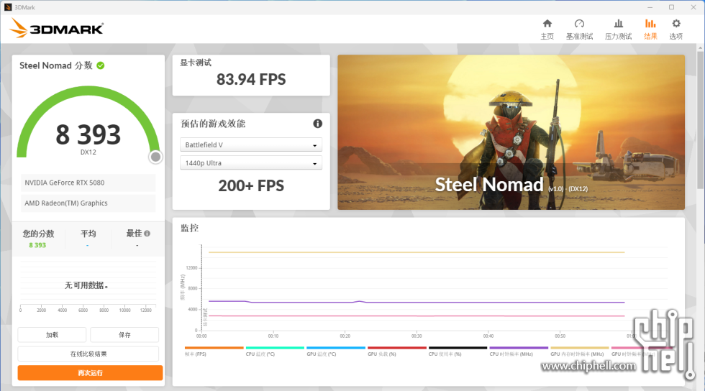Open the 1440p Ultra resolution dropdown
This screenshot has height=391, width=705.
[251, 162]
